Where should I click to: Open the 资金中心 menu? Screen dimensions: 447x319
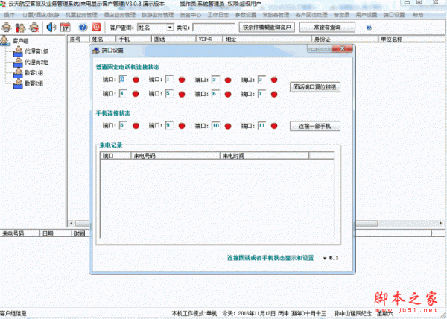pos(191,15)
